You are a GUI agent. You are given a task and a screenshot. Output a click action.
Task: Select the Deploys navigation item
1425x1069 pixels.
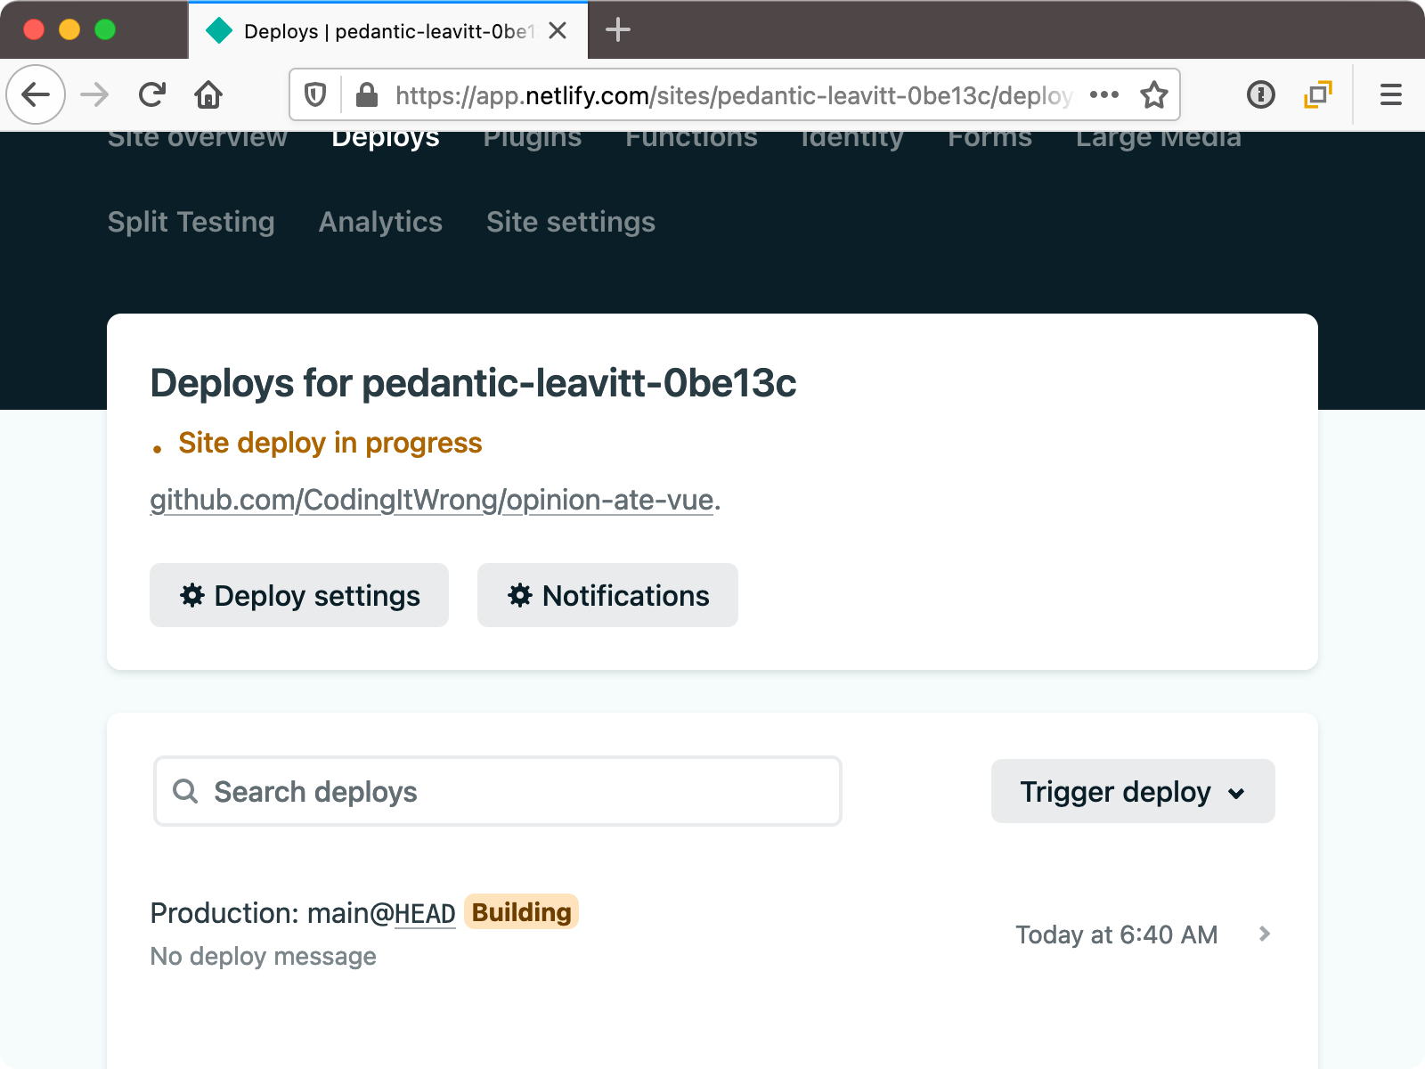tap(386, 138)
